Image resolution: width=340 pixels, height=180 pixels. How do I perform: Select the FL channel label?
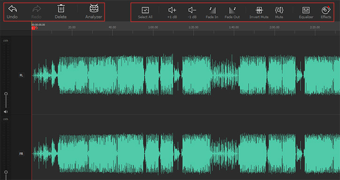pyautogui.click(x=21, y=75)
